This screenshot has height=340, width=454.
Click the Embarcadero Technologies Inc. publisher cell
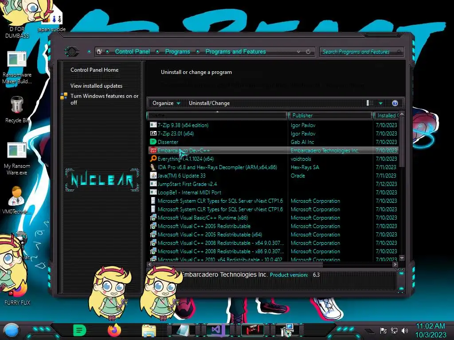click(x=325, y=151)
